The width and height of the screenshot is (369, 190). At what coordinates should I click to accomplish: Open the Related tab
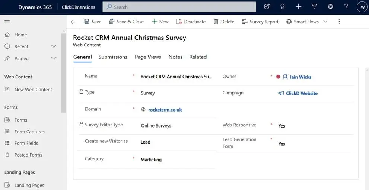[198, 57]
